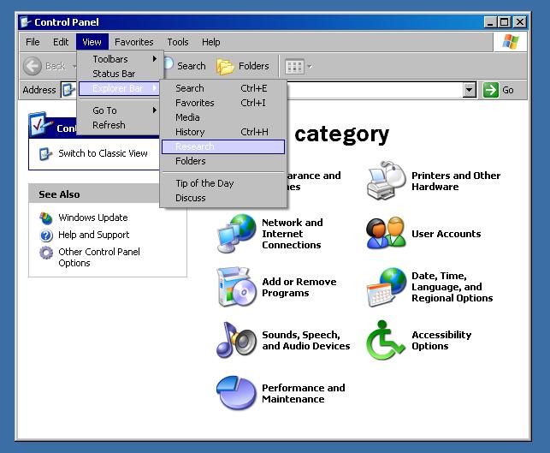Image resolution: width=550 pixels, height=453 pixels.
Task: Click the Windows flag logo
Action: pos(511,42)
